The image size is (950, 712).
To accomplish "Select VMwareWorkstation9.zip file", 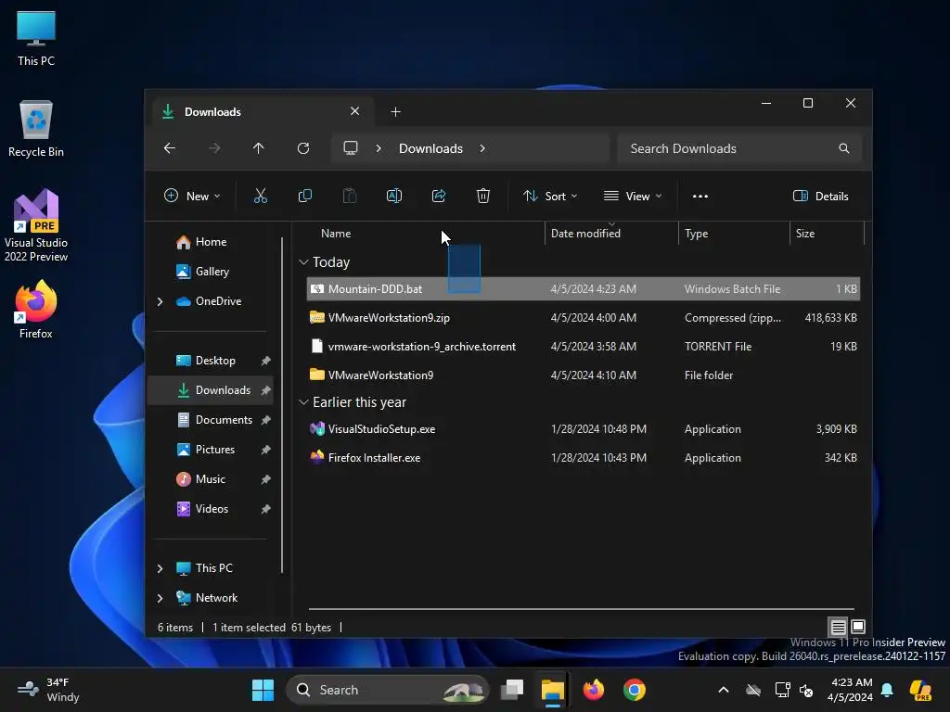I will pos(584,318).
